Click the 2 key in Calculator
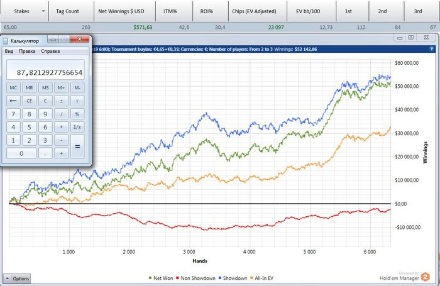This screenshot has width=440, height=286. click(x=29, y=140)
